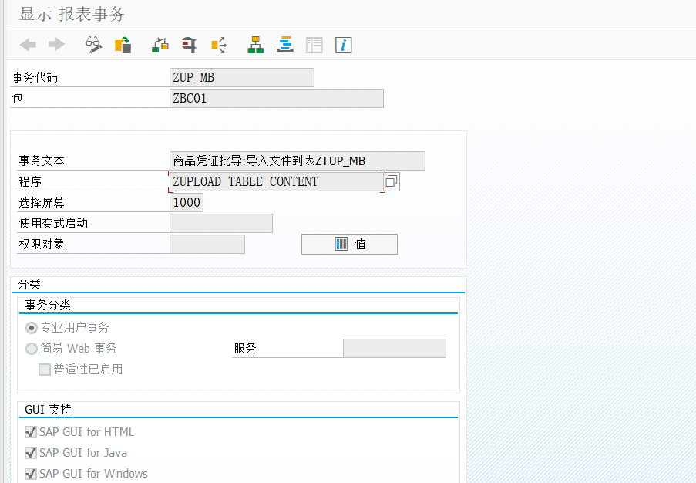Open value help beside the program field

tap(392, 181)
